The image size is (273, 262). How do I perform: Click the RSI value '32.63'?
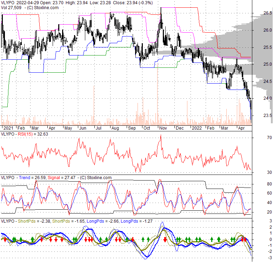click(x=42, y=134)
